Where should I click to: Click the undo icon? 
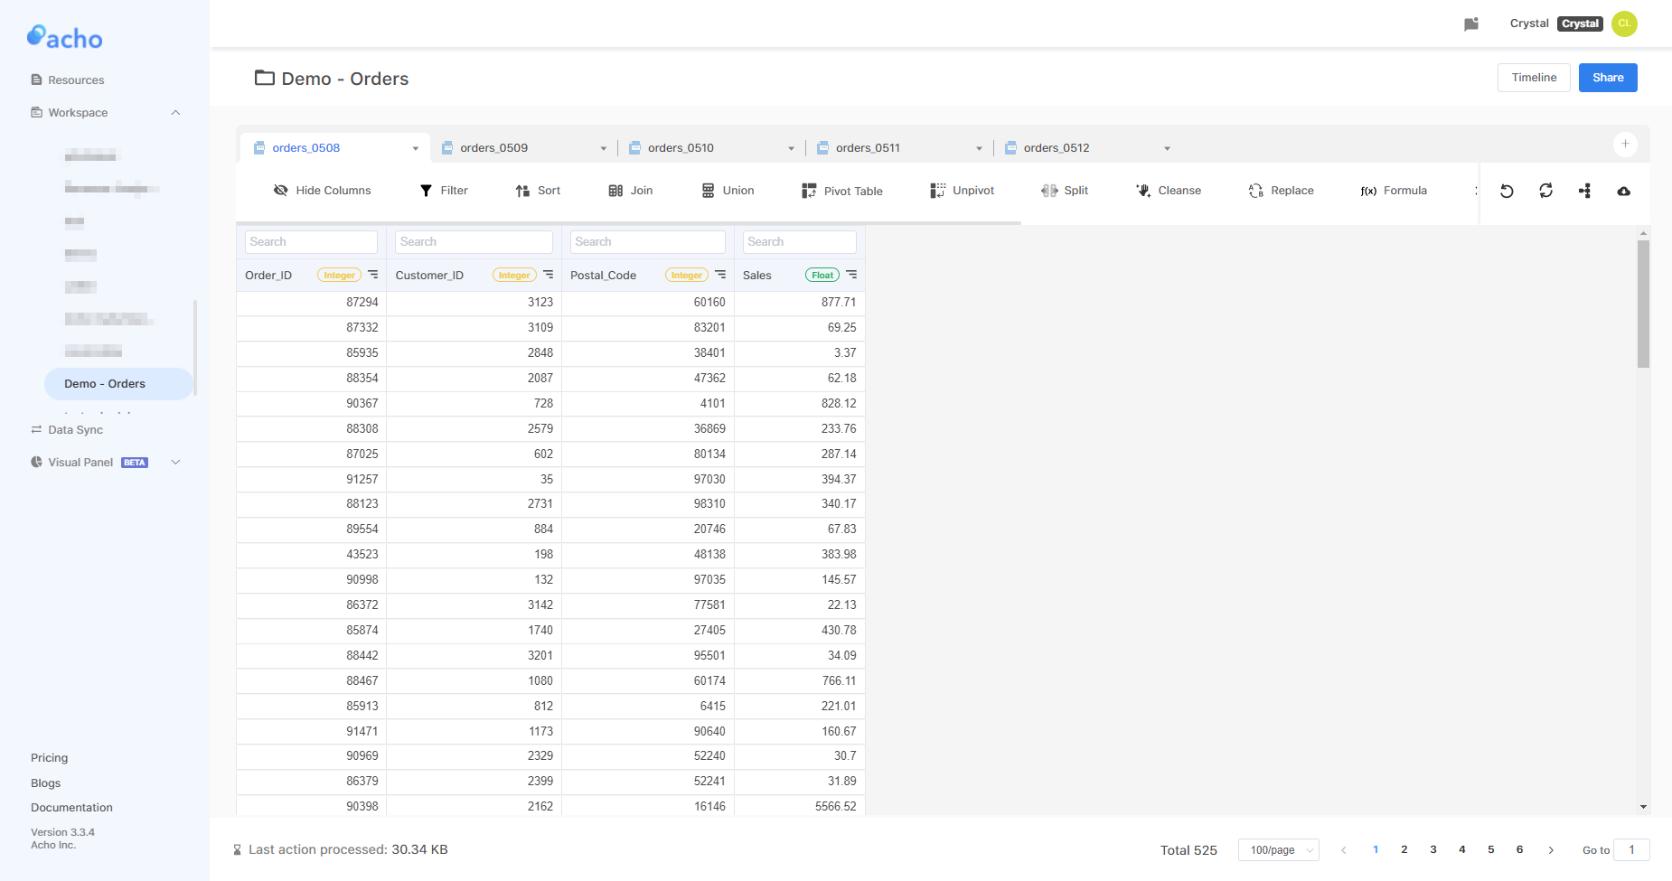[1506, 191]
